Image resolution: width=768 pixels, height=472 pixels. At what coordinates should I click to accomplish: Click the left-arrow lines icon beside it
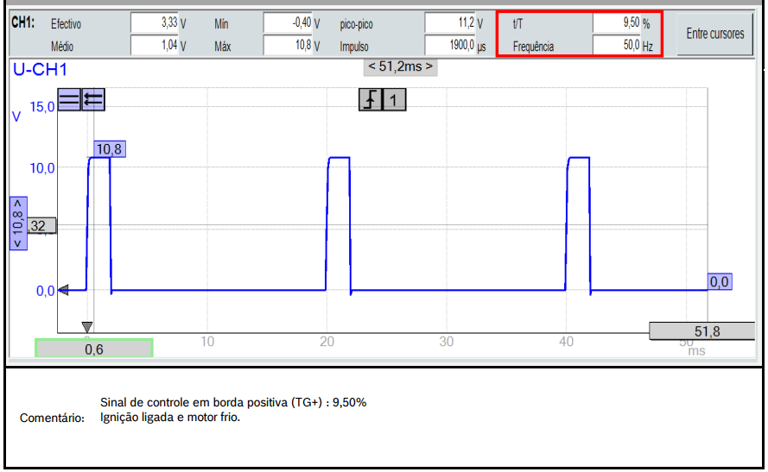(92, 99)
